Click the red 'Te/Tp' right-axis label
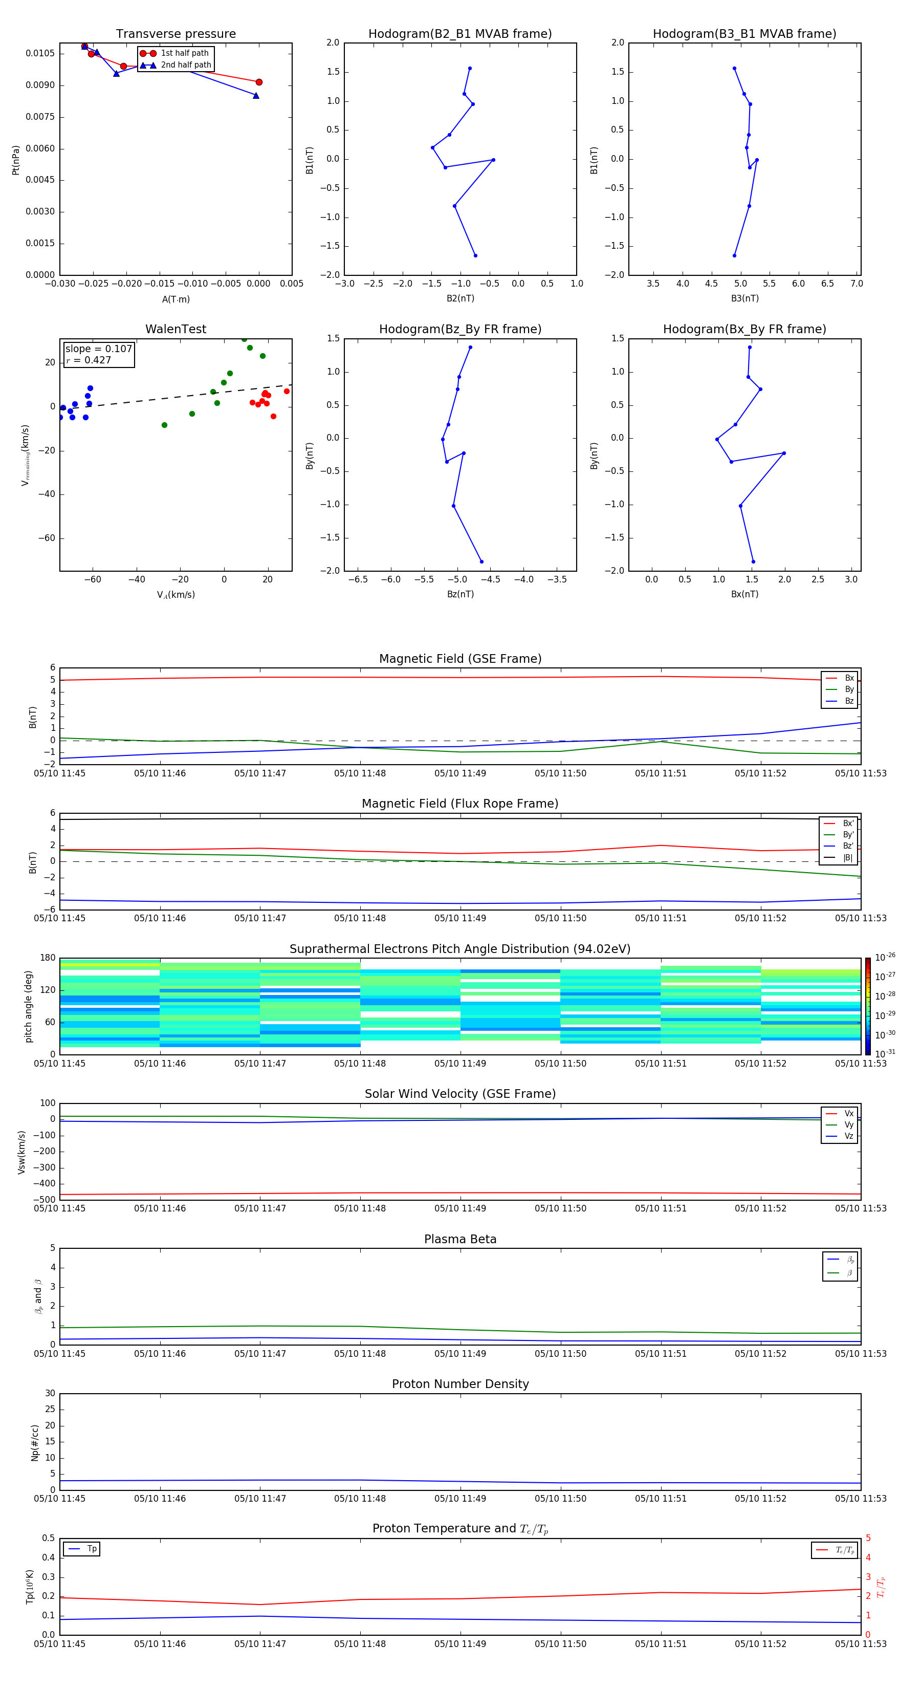The width and height of the screenshot is (921, 1689). [881, 1587]
